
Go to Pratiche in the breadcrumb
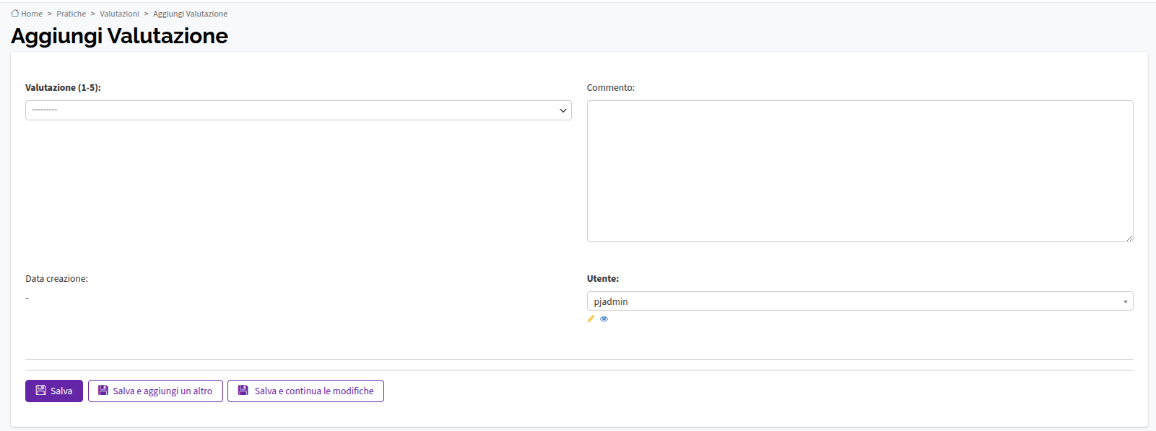(x=71, y=14)
